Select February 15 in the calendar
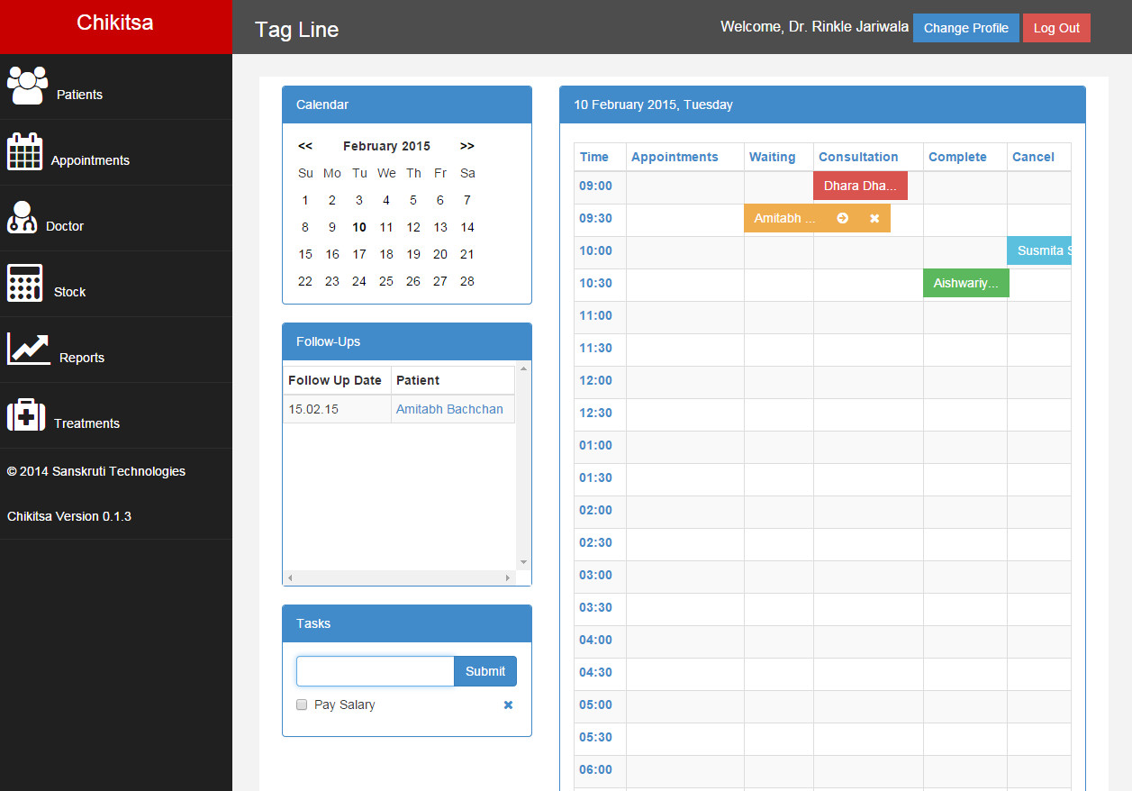1132x791 pixels. click(x=305, y=254)
